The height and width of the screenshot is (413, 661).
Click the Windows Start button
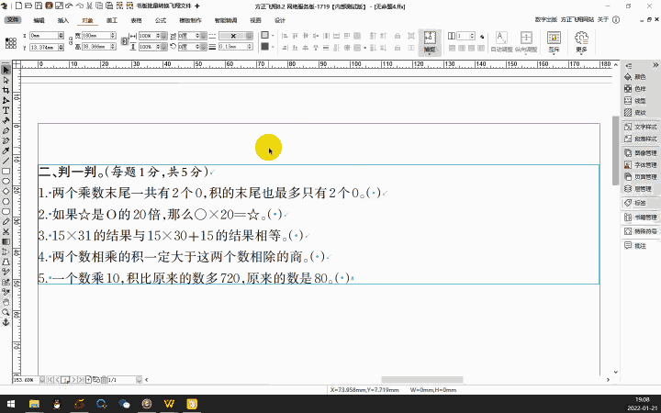(11, 404)
